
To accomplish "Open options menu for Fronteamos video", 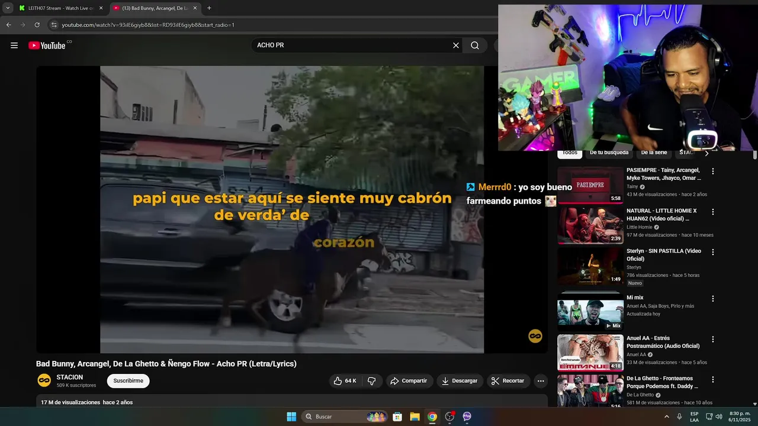I will 713,380.
